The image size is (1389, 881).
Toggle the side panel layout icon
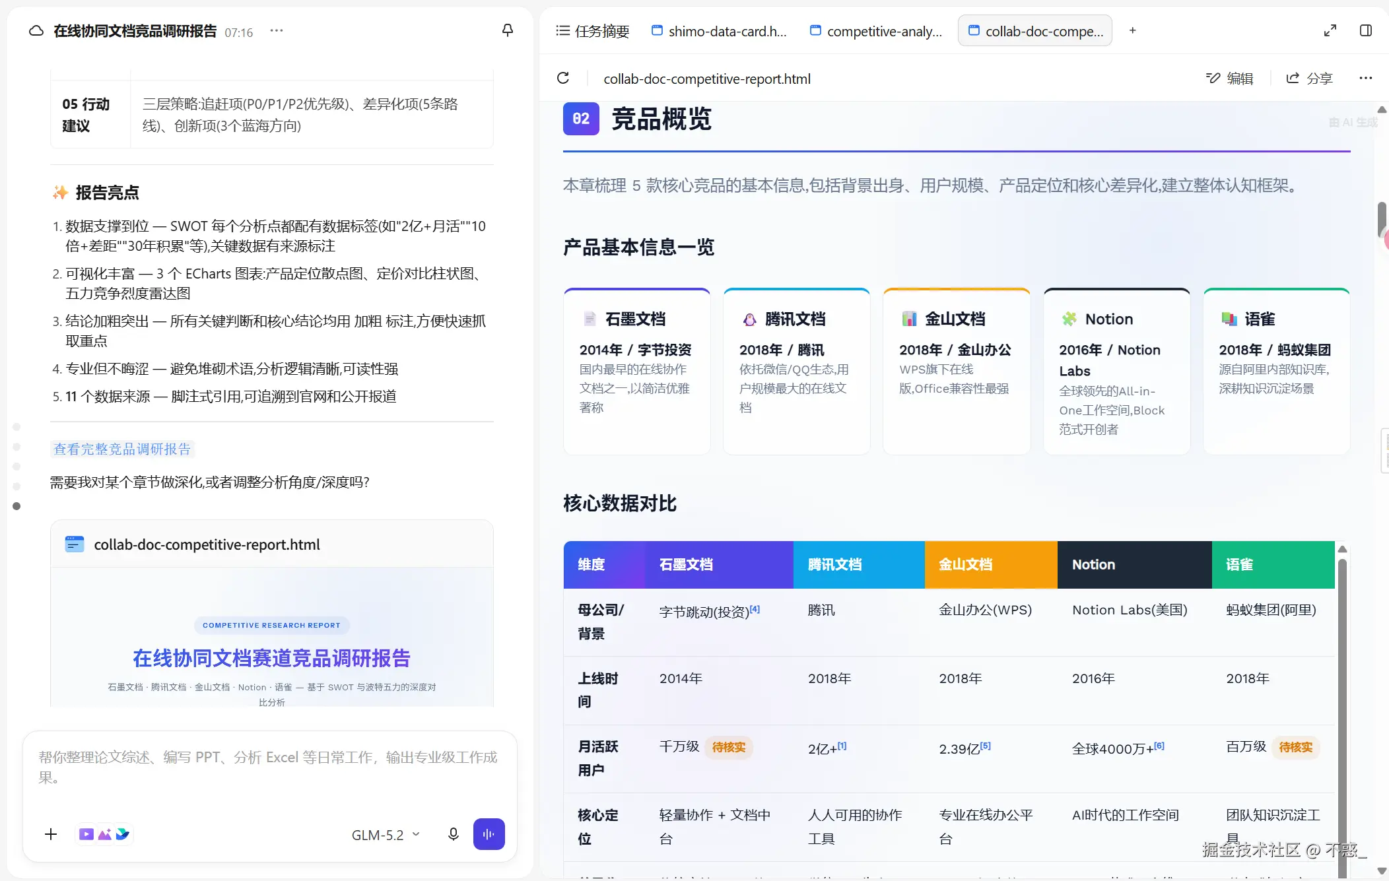tap(1366, 30)
